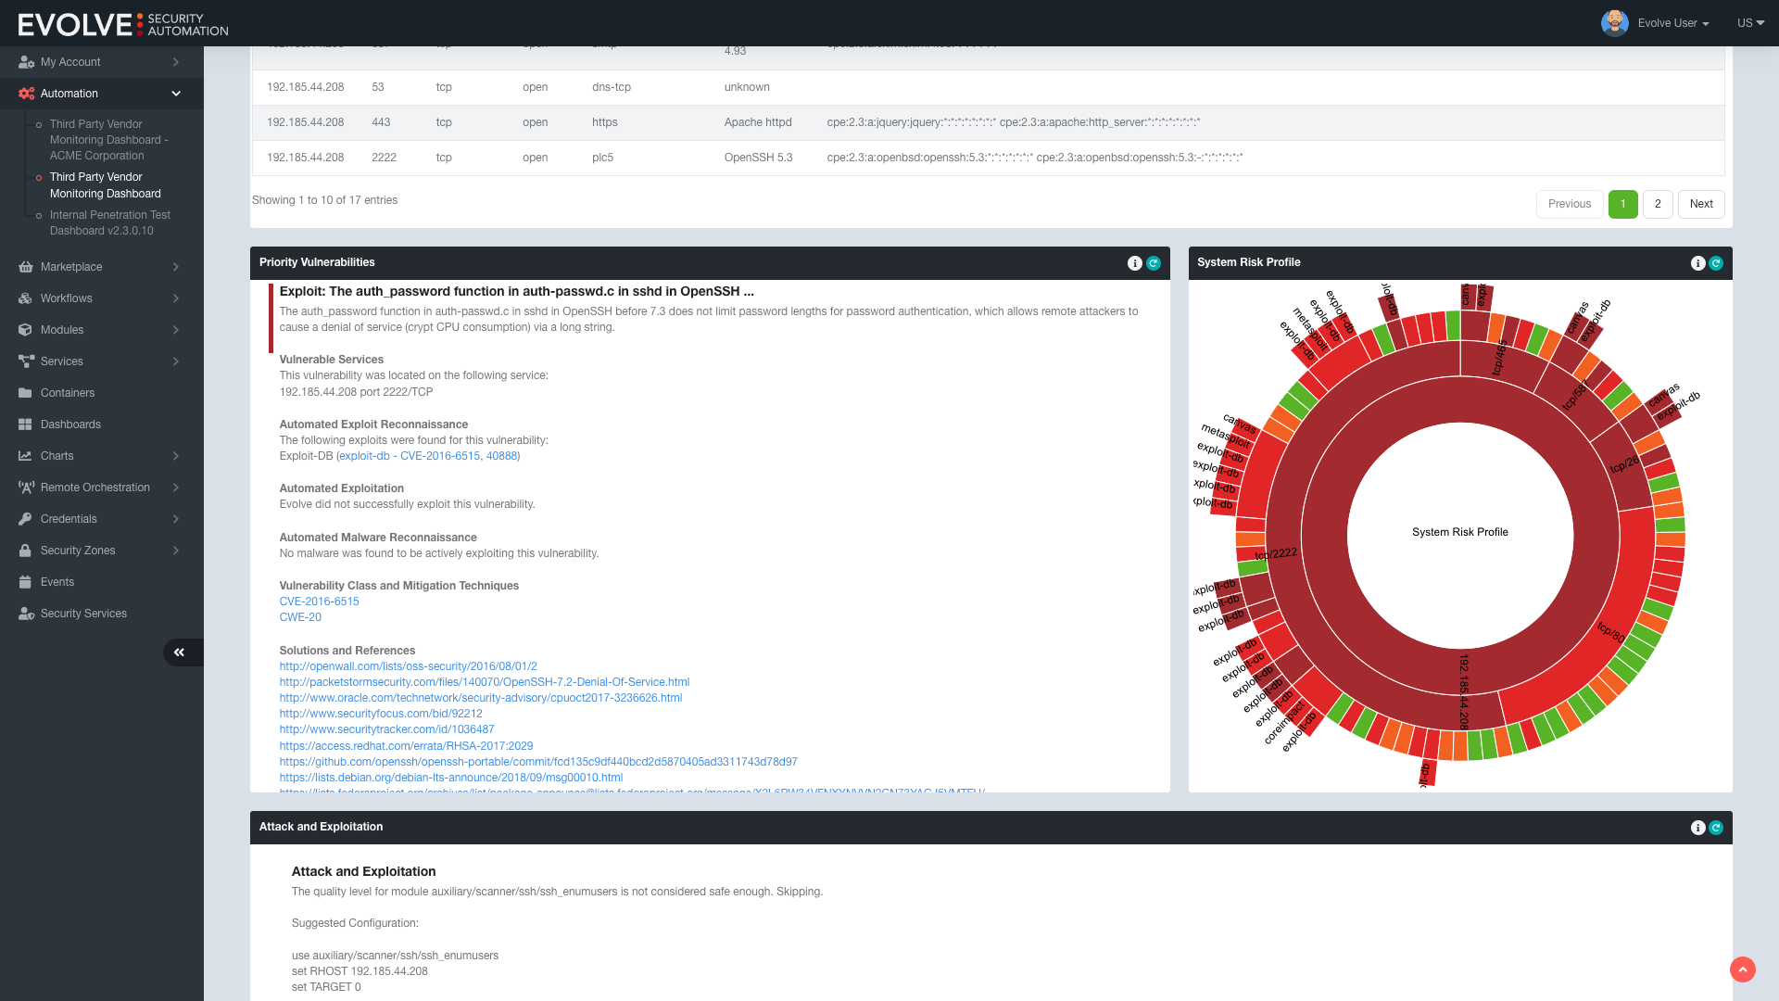Collapse the sidebar with double-chevron button

pyautogui.click(x=180, y=653)
